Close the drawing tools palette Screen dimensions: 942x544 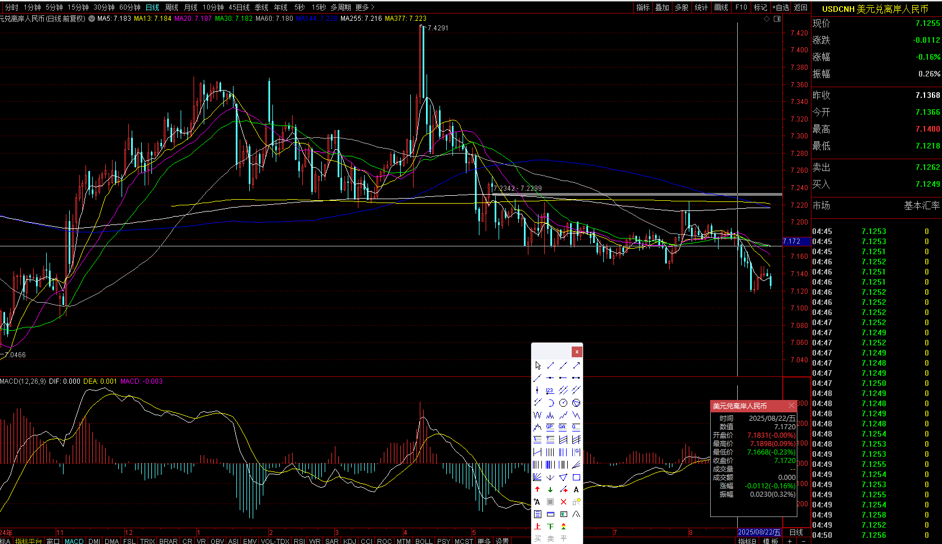click(577, 352)
